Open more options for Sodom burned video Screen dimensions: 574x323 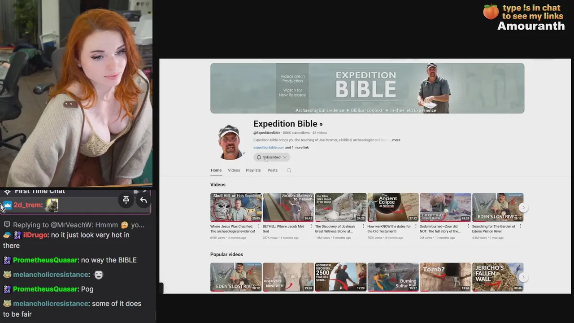click(468, 227)
